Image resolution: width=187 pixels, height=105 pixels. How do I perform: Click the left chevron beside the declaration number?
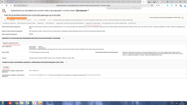2,18
